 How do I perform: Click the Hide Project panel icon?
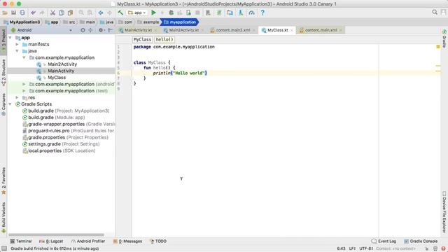pyautogui.click(x=111, y=30)
